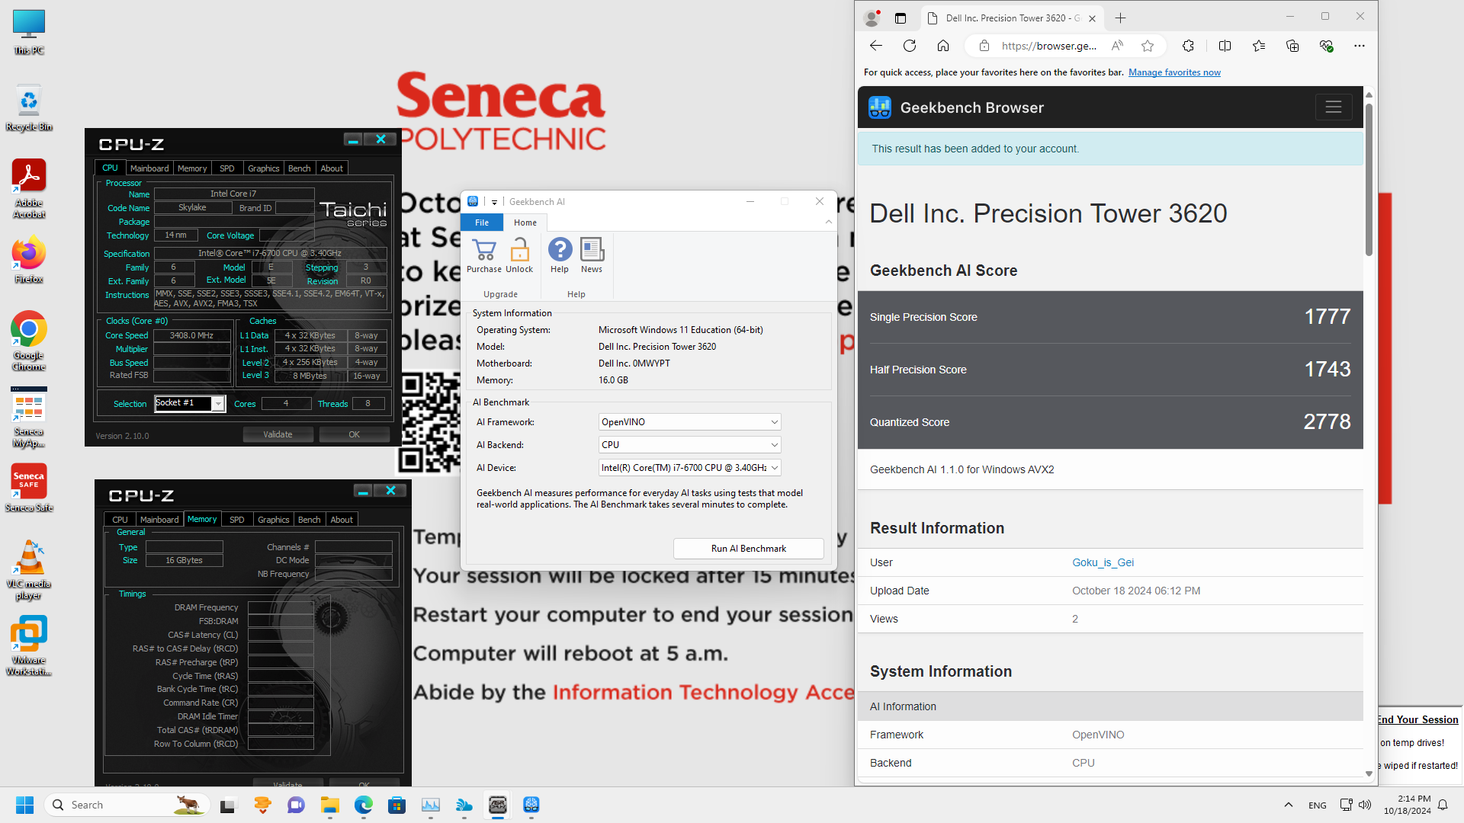Open the notification bell in the system tray
The image size is (1464, 823).
[x=1443, y=805]
